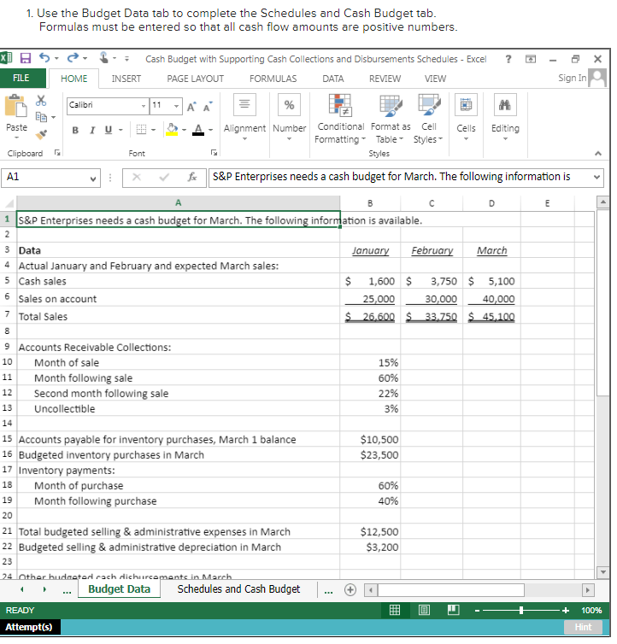The height and width of the screenshot is (644, 617).
Task: Open fill color dropdown arrow
Action: tap(184, 130)
